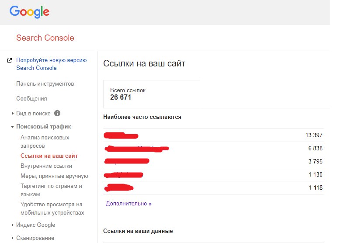Click the Всего ссылок label
This screenshot has height=243, width=358.
(128, 90)
